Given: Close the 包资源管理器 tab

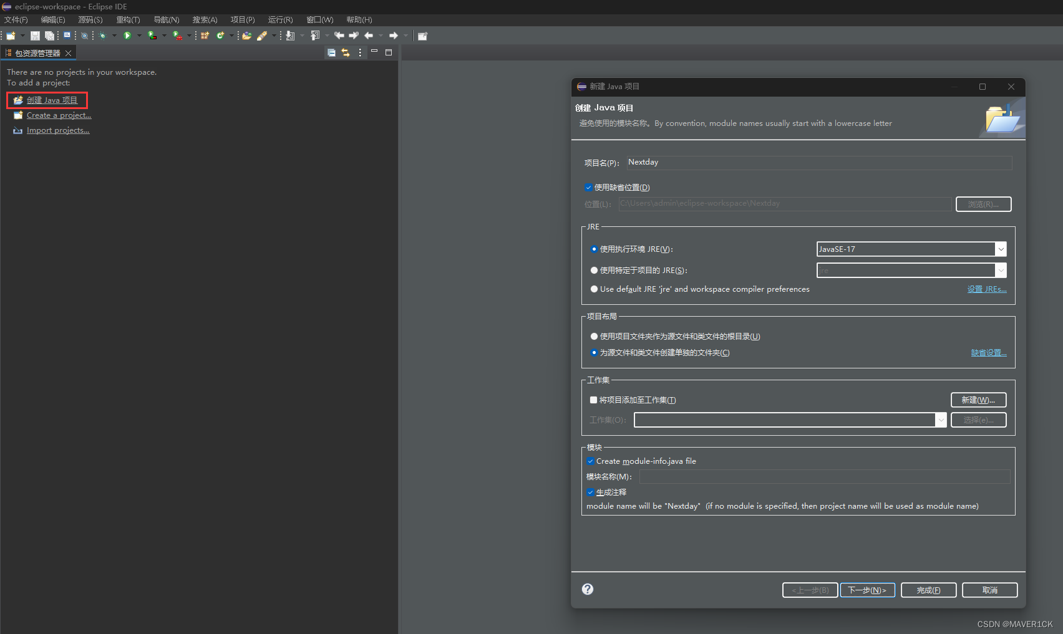Looking at the screenshot, I should point(68,53).
